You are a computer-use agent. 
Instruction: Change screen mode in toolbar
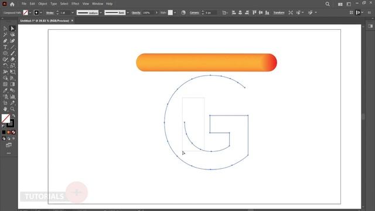pos(9,145)
